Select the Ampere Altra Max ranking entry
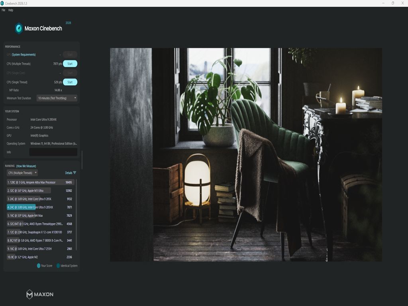 [x=41, y=182]
